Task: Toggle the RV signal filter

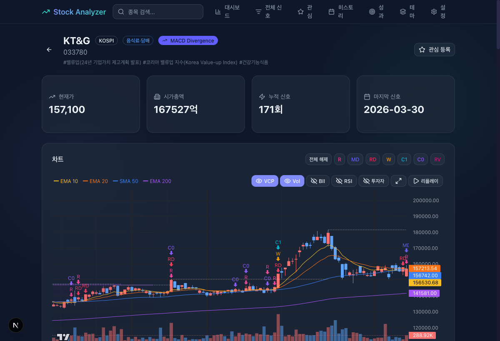Action: [x=437, y=159]
